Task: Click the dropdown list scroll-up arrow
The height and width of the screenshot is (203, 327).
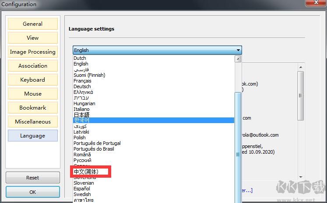Action: (238, 59)
